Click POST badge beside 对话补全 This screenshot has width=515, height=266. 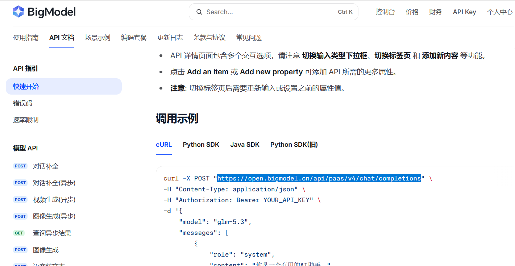pyautogui.click(x=20, y=166)
